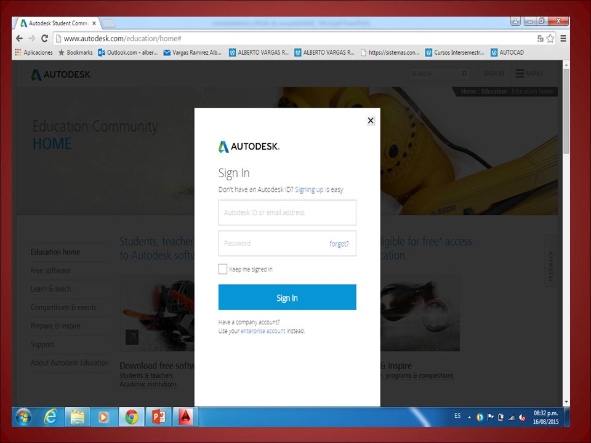
Task: Select Learn & teach in the sidebar
Action: point(50,289)
